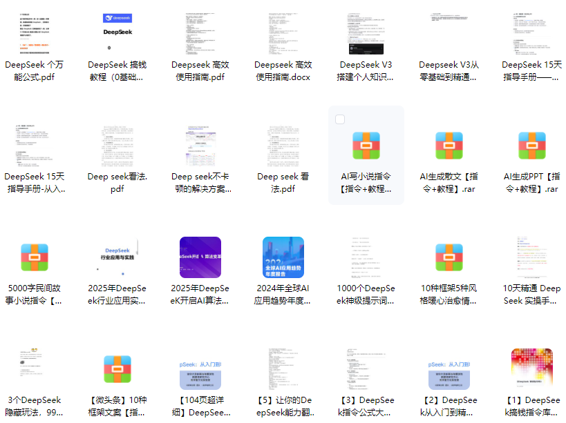
Task: Open the 10种框架5种风格暖心治愈 archive icon
Action: [x=449, y=257]
